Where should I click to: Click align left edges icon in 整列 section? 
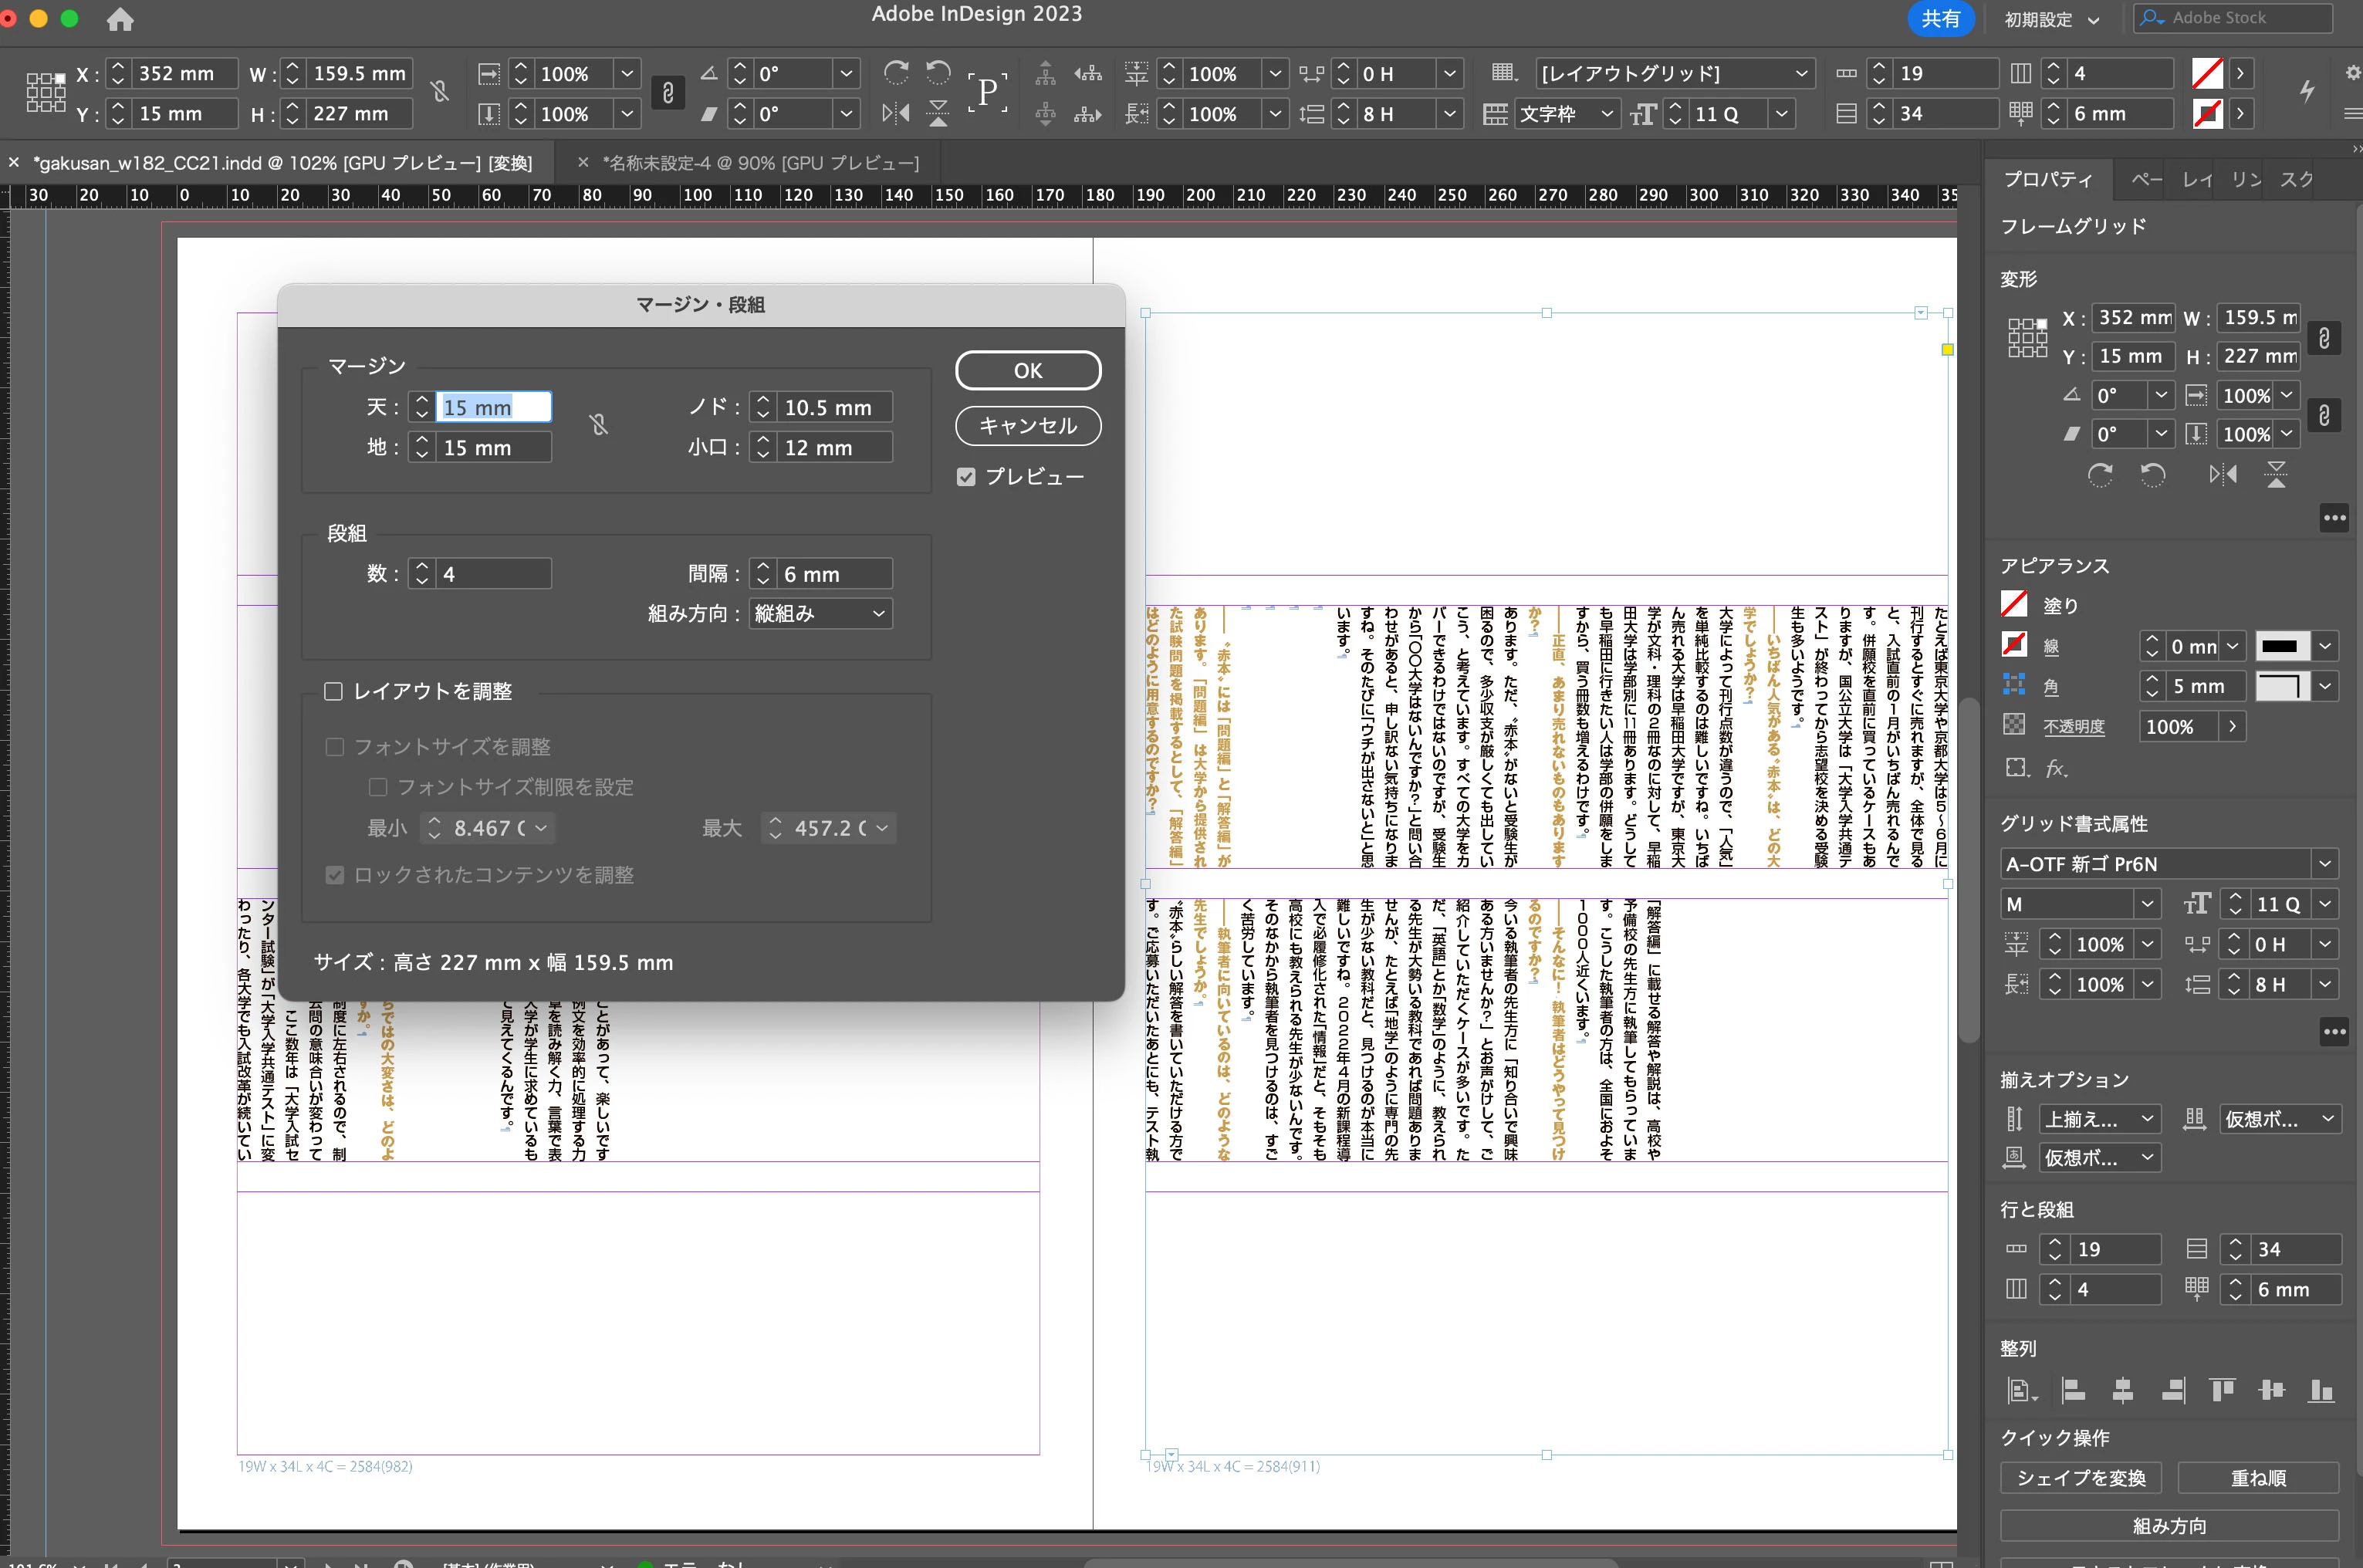click(2074, 1390)
